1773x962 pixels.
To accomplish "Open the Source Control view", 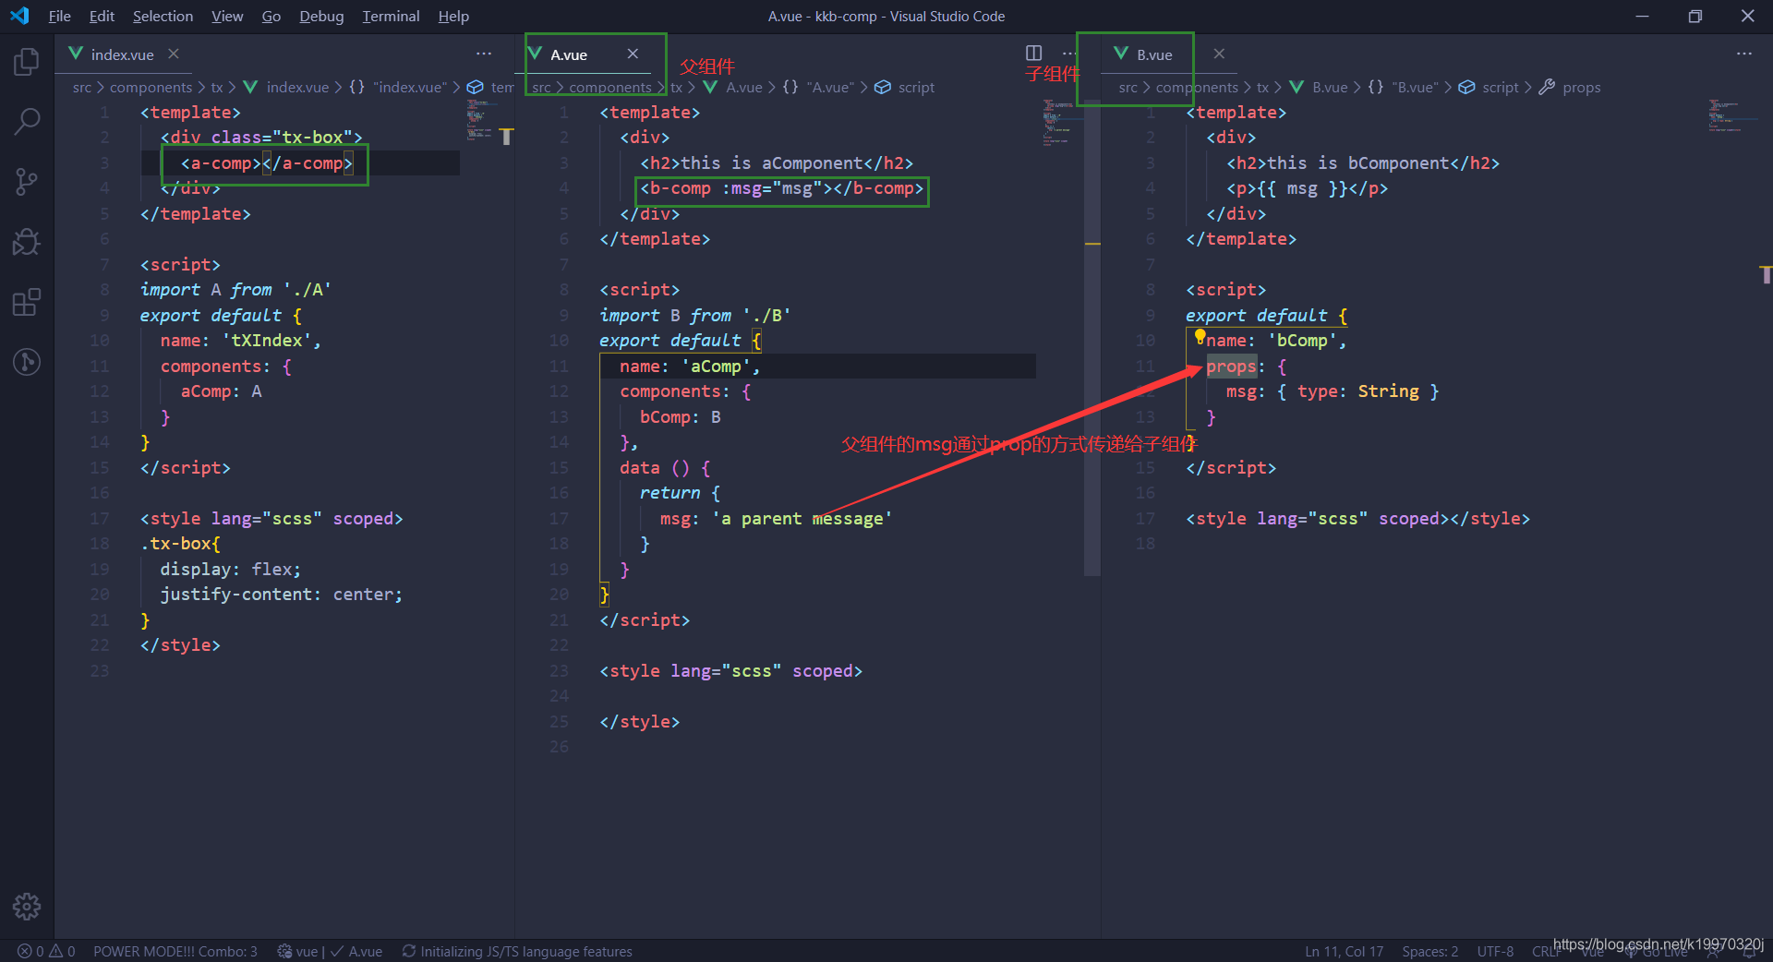I will tap(27, 182).
